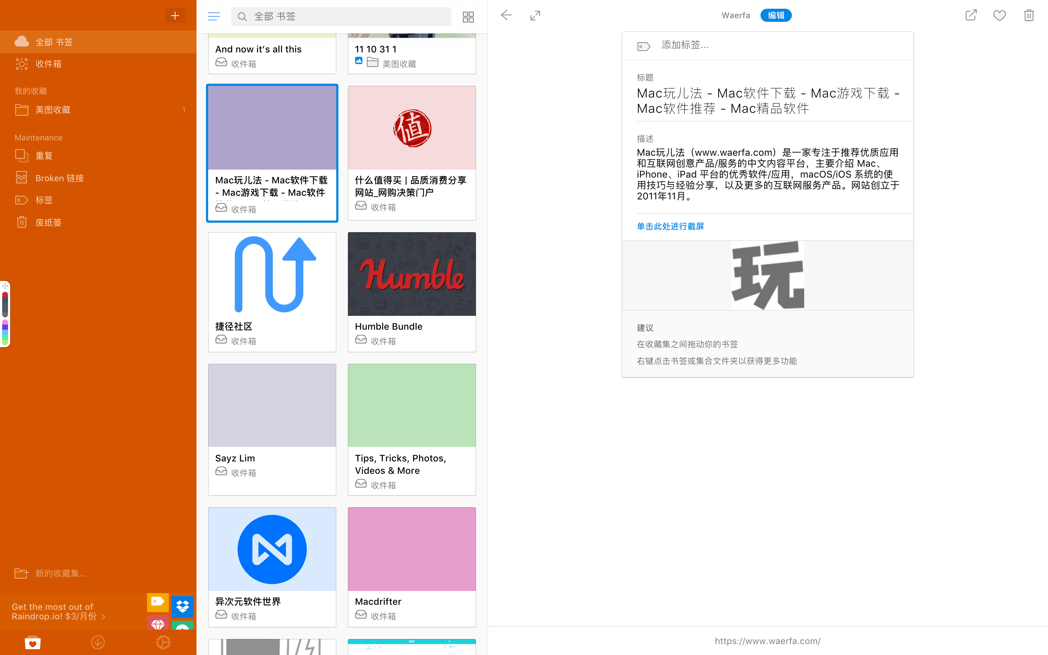The image size is (1048, 655).
Task: Click the description text under 描述
Action: [x=767, y=174]
